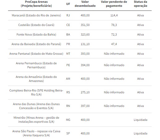Select the MT state abbreviation cell
Screen dimensions: 160x140
[68, 54]
